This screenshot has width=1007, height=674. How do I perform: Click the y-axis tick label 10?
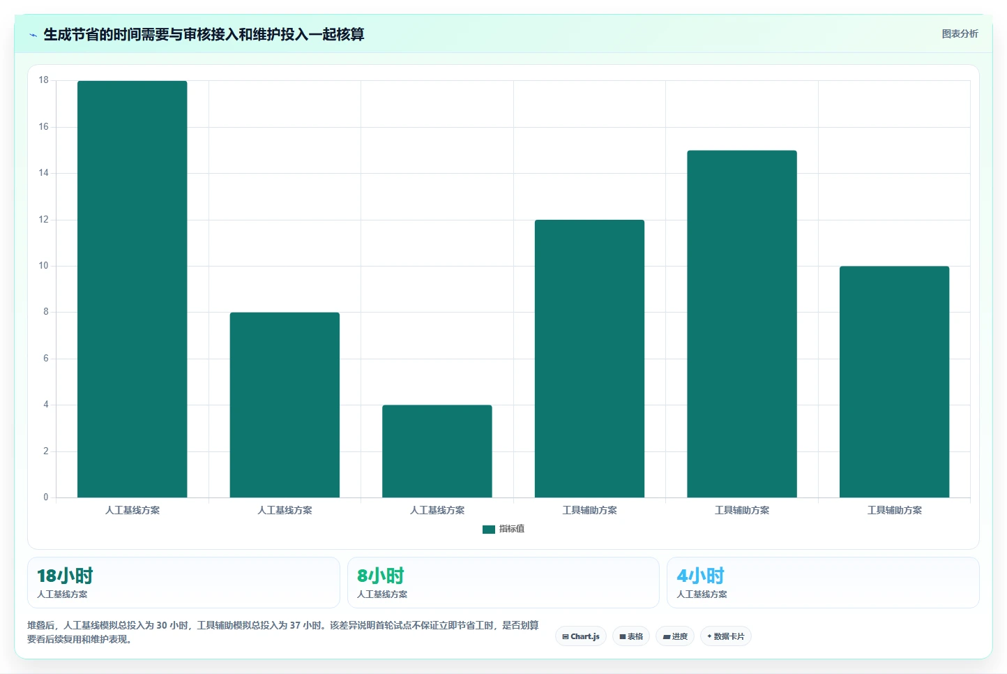(44, 266)
